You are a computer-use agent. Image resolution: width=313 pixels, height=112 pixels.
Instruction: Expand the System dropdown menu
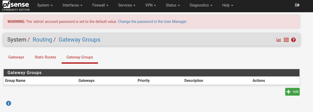(x=45, y=5)
